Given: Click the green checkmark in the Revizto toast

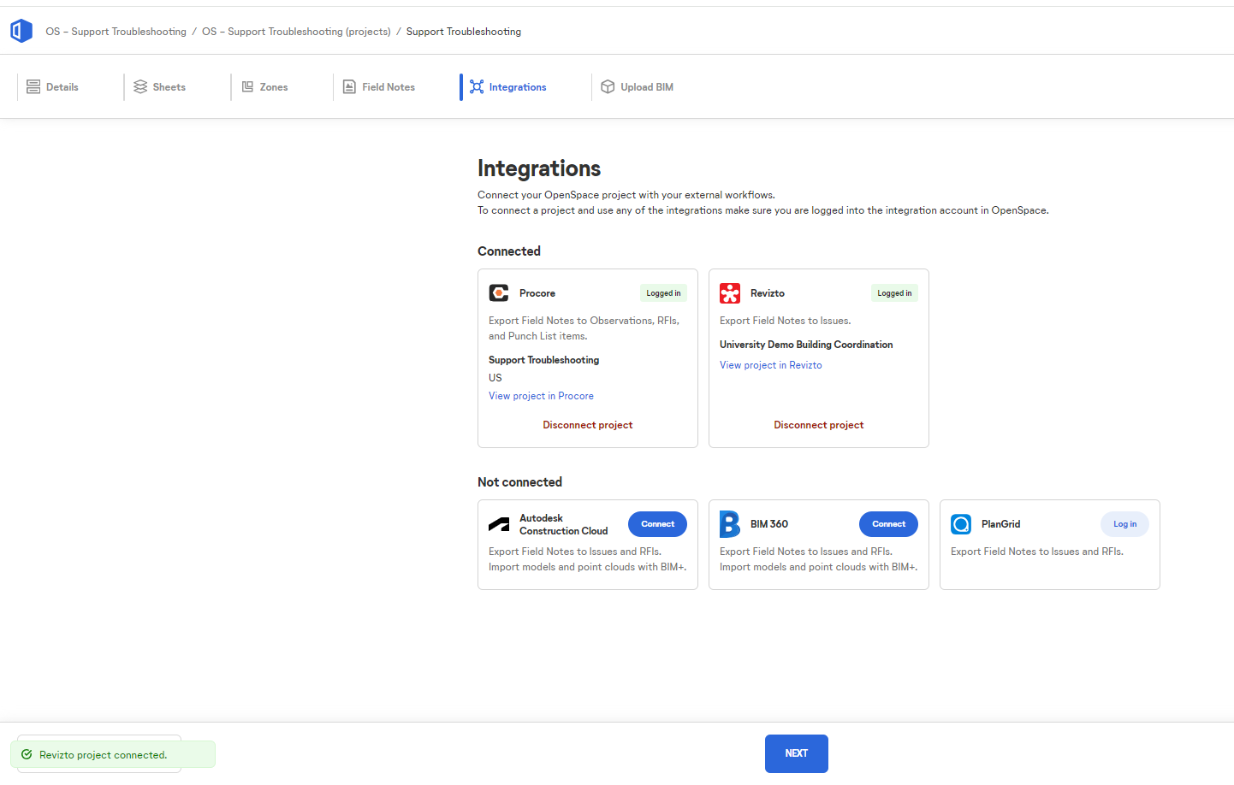Looking at the screenshot, I should [x=27, y=753].
